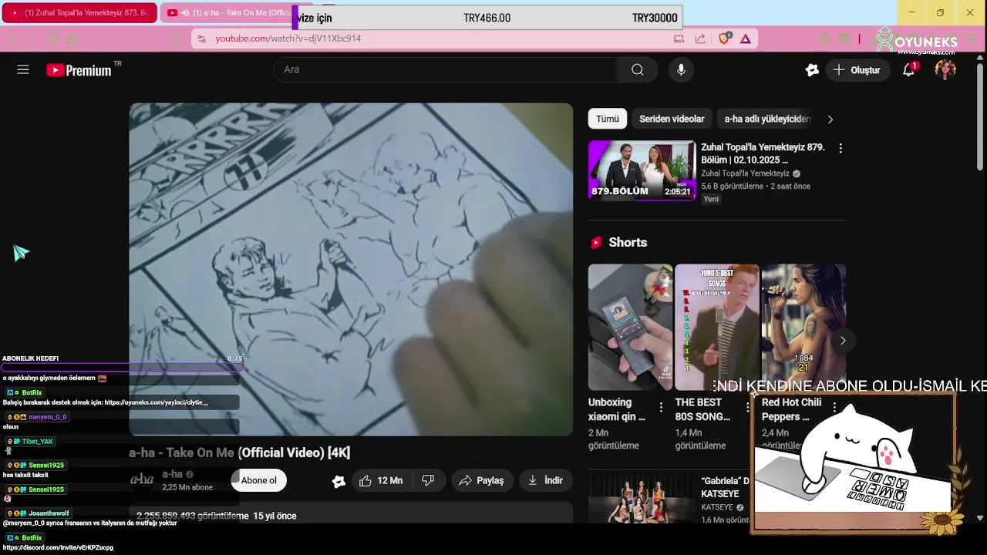Share the video via Paylaş
This screenshot has width=987, height=555.
[482, 480]
